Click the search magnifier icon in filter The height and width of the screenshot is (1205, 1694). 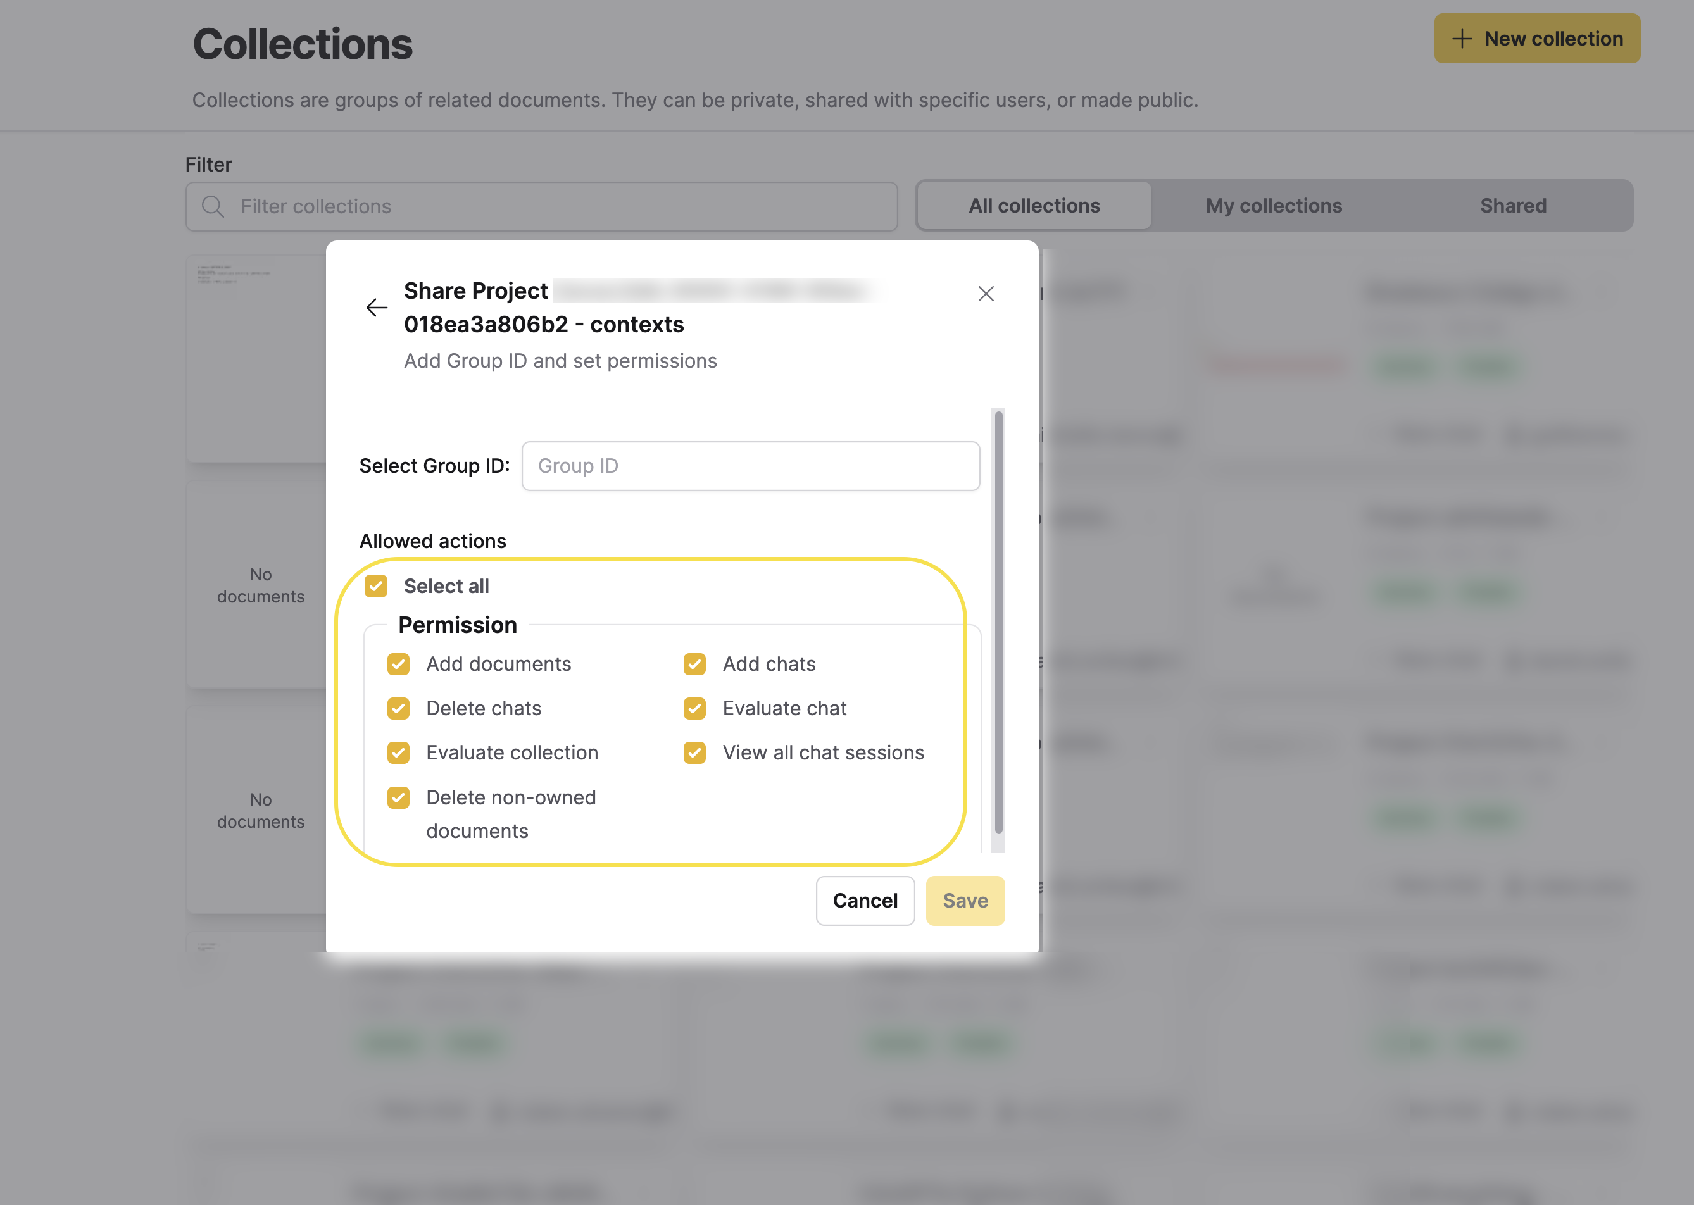pyautogui.click(x=213, y=206)
